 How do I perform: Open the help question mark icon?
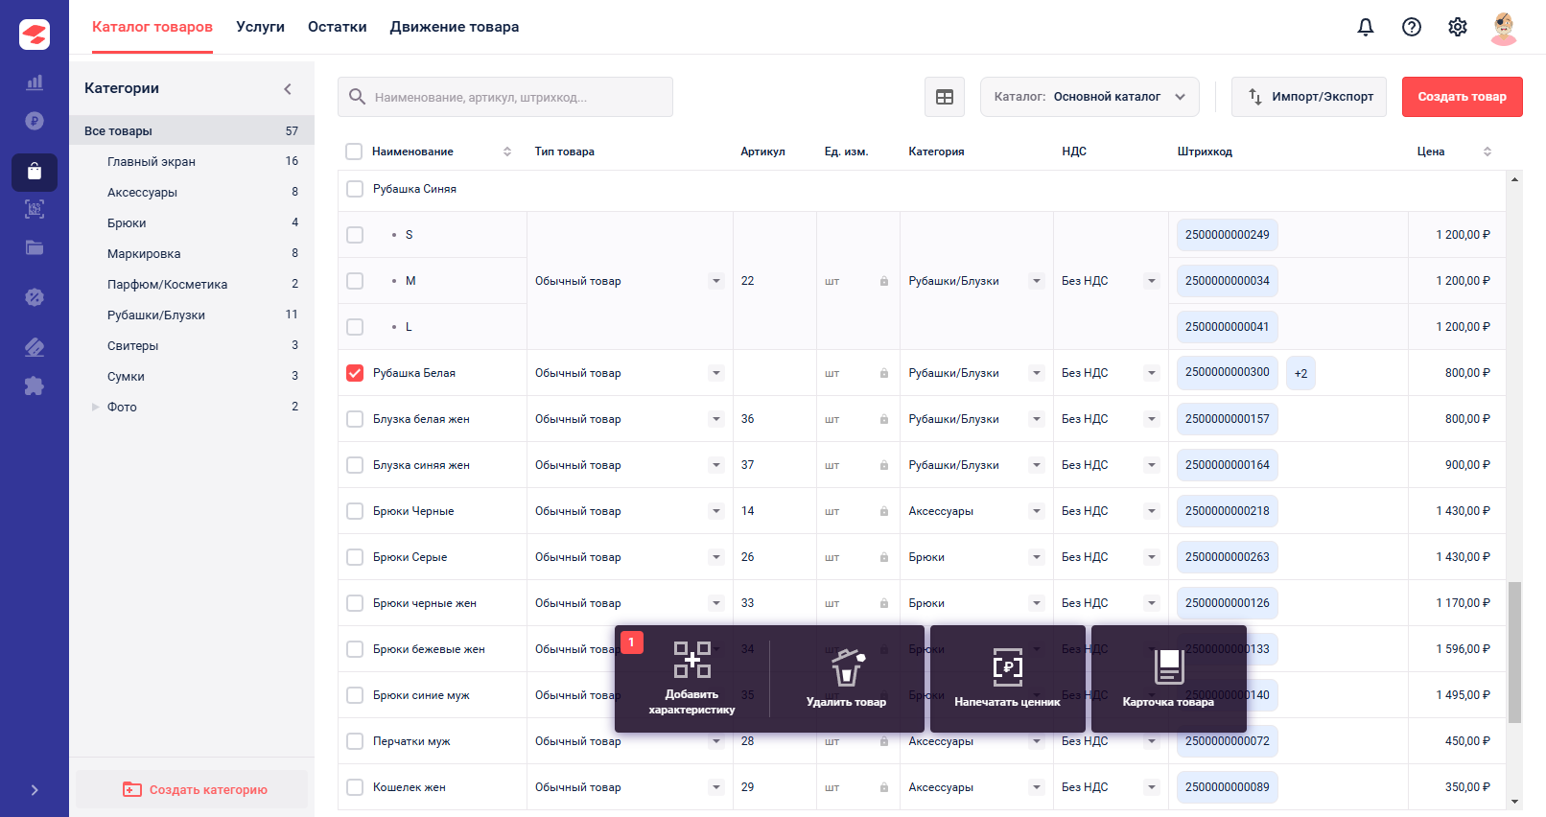pos(1412,27)
